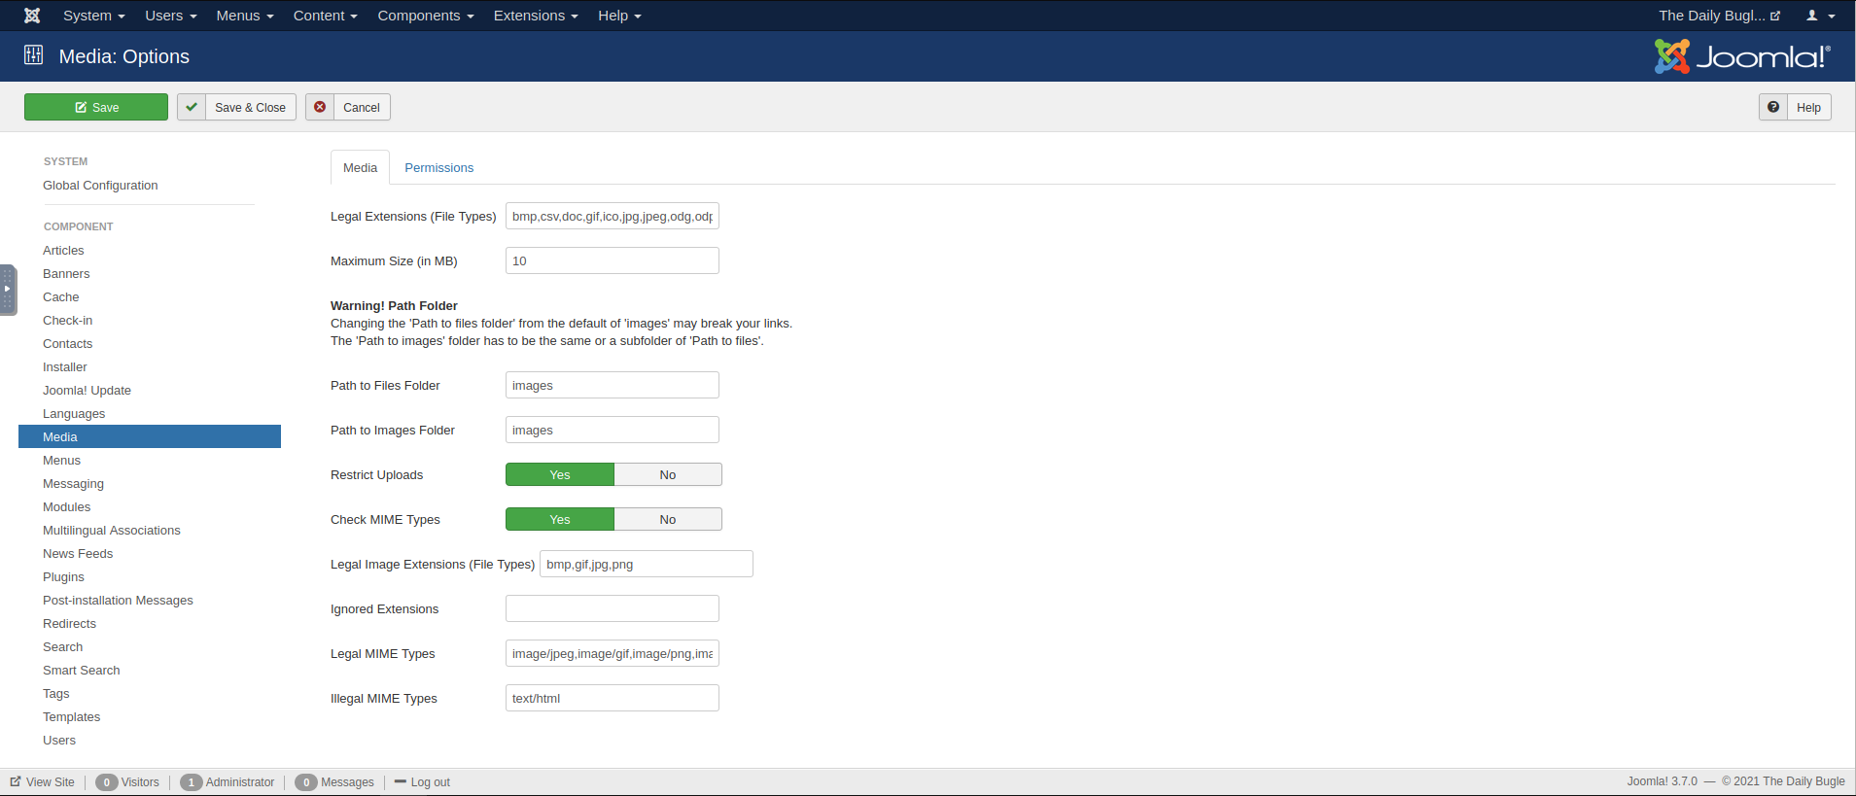Click the red X cancel icon
This screenshot has width=1856, height=796.
[x=320, y=107]
